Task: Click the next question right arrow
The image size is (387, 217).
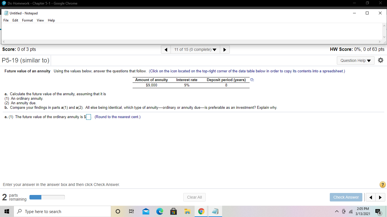Action: [x=225, y=49]
